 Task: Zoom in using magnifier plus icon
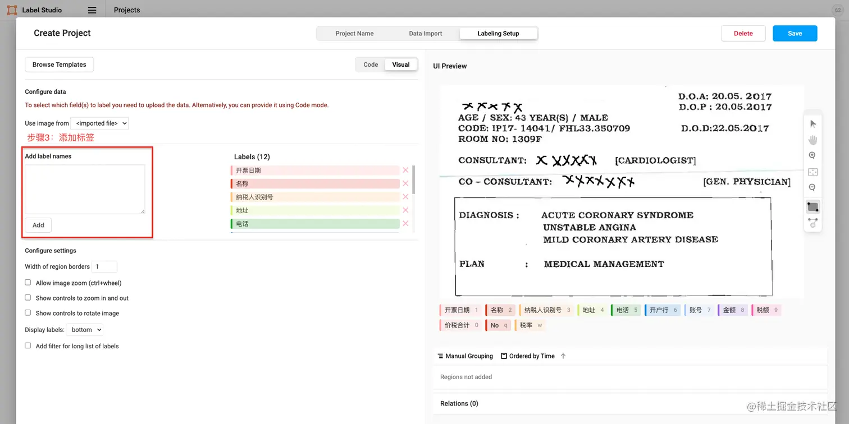click(x=813, y=156)
